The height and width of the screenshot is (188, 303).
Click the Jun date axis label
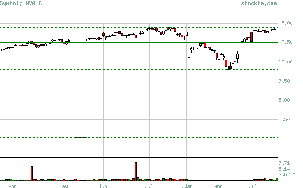pyautogui.click(x=103, y=186)
